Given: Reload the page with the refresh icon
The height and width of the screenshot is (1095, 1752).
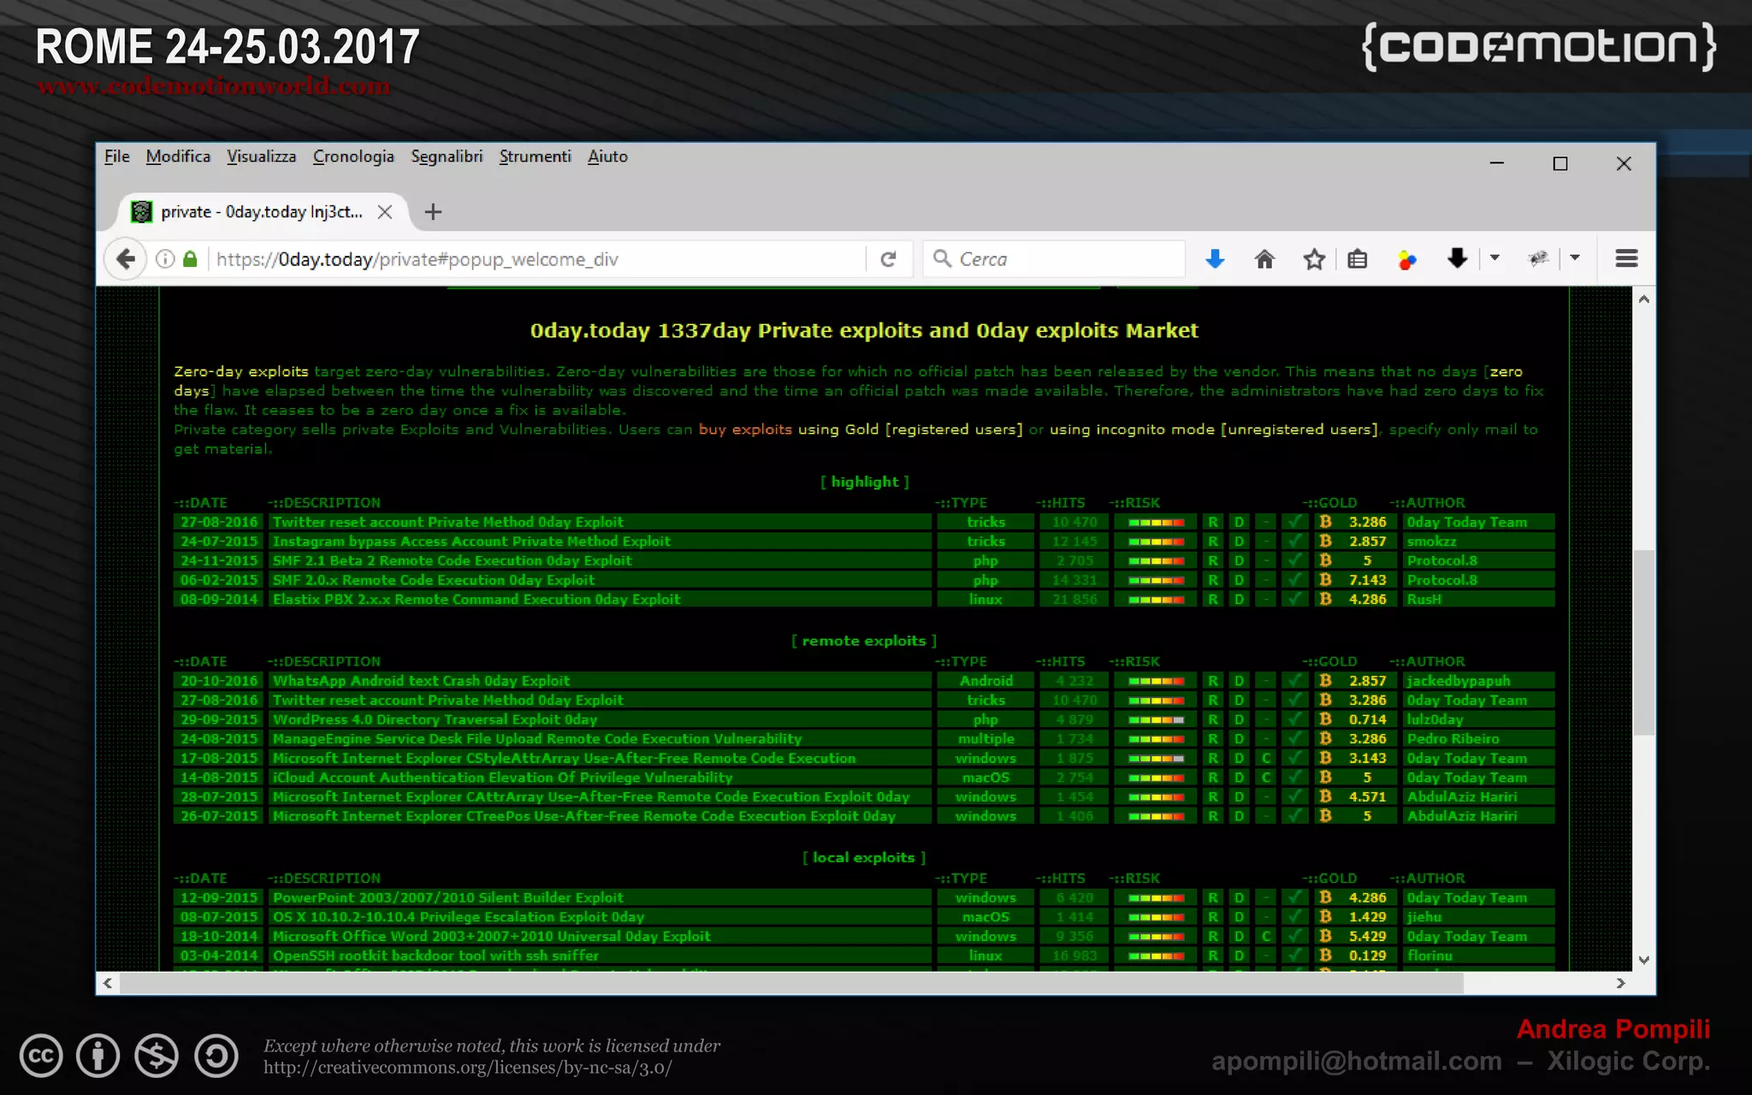Looking at the screenshot, I should coord(888,259).
